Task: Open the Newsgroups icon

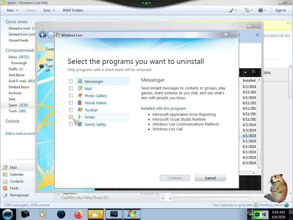Action: 5,195
